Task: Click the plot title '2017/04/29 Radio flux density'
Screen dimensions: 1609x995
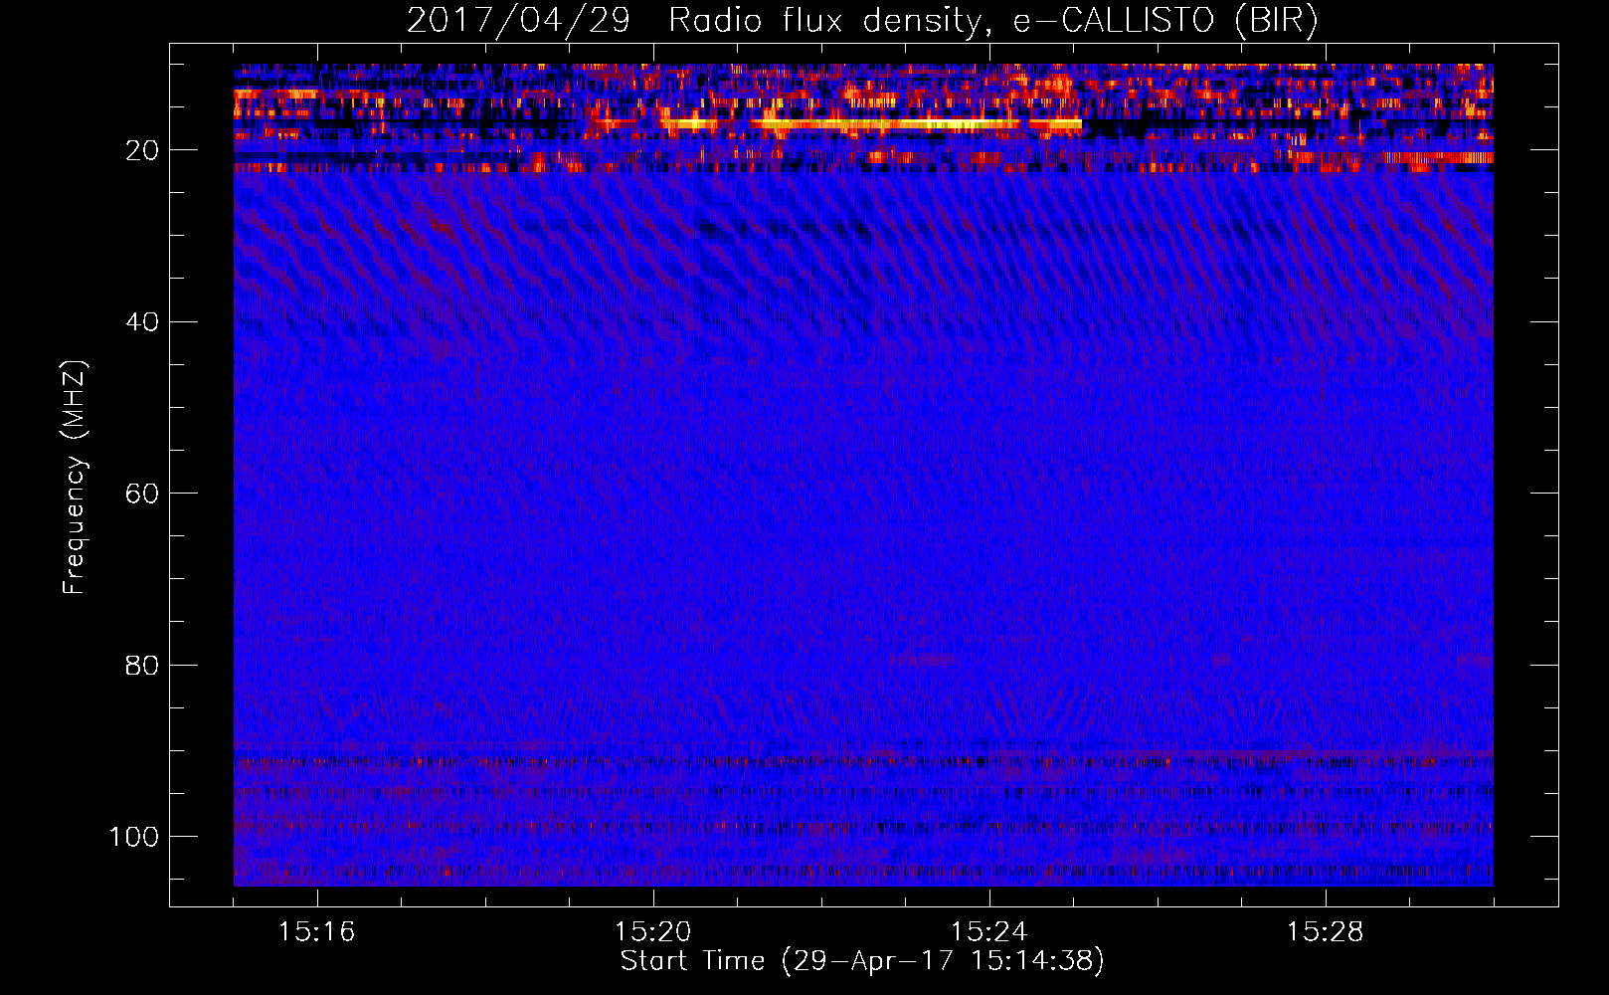Action: [x=862, y=20]
